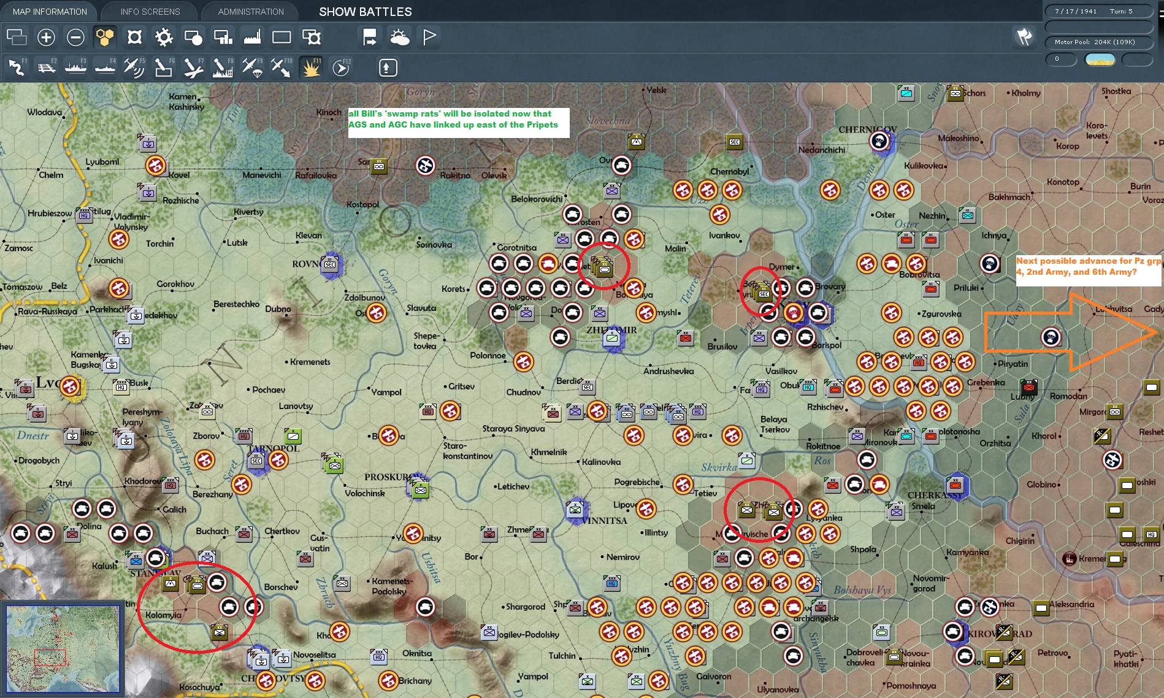Image resolution: width=1164 pixels, height=698 pixels.
Task: Click the pennant flag victory icon
Action: [429, 37]
